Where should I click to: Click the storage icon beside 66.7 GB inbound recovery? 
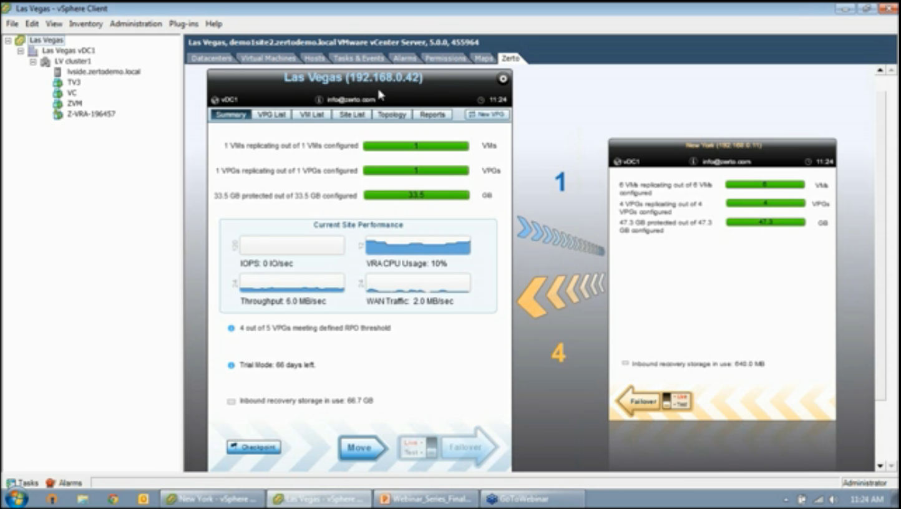click(x=231, y=402)
